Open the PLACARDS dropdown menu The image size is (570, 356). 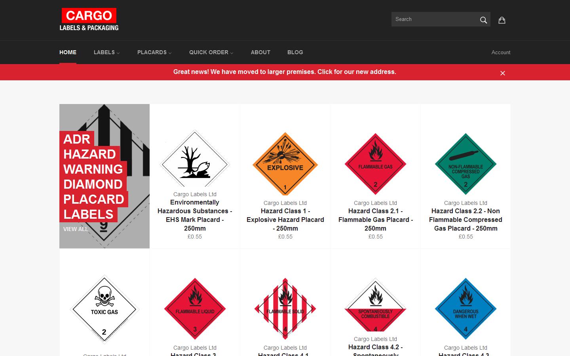pos(154,52)
